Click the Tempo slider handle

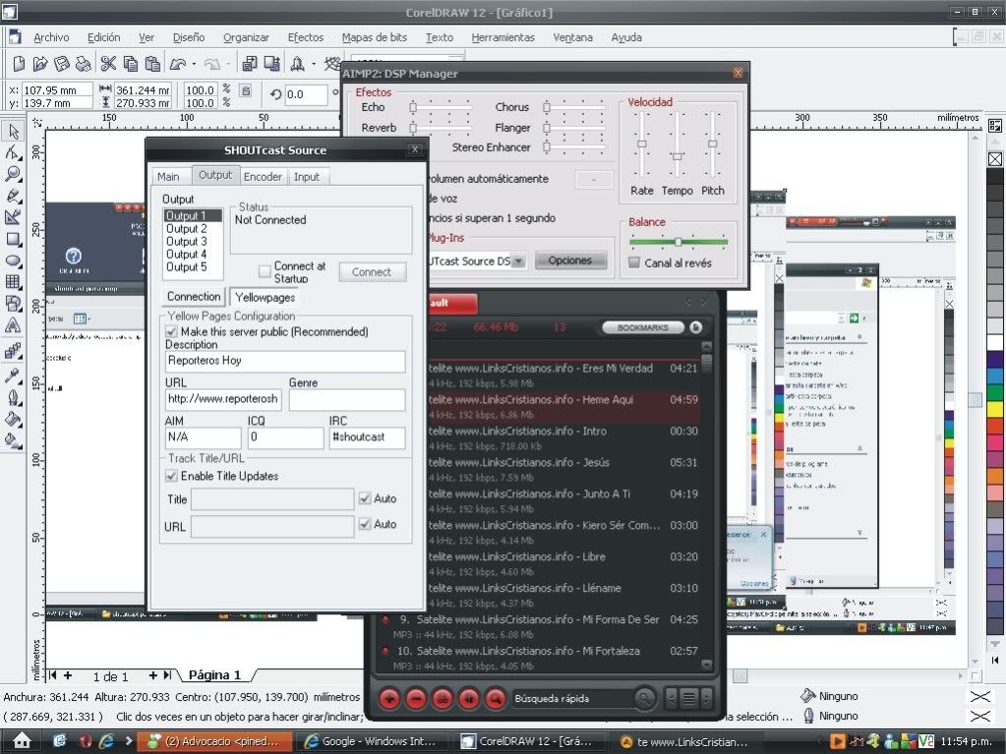(677, 155)
